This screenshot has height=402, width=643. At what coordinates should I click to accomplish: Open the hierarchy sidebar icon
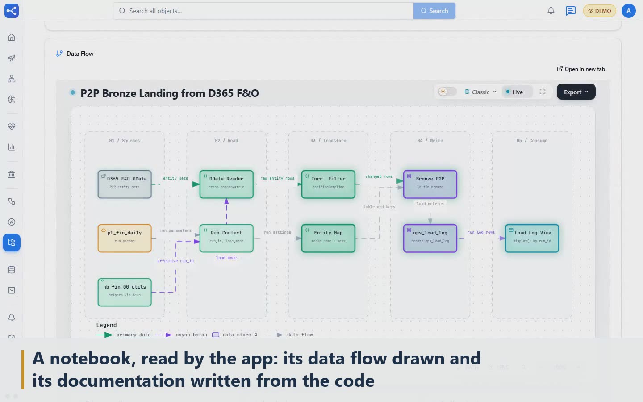12,79
